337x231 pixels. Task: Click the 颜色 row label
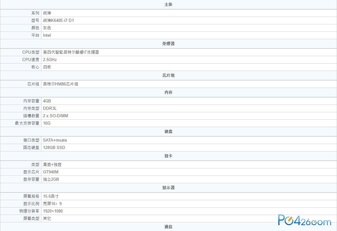(x=35, y=28)
